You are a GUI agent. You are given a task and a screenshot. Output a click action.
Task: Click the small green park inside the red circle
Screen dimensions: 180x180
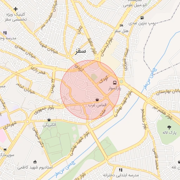pyautogui.click(x=94, y=77)
